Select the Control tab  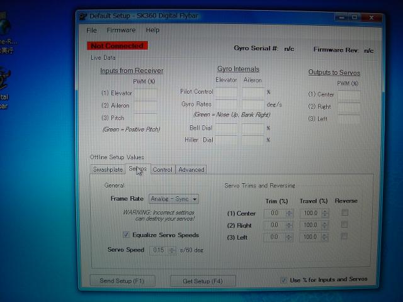pyautogui.click(x=162, y=169)
